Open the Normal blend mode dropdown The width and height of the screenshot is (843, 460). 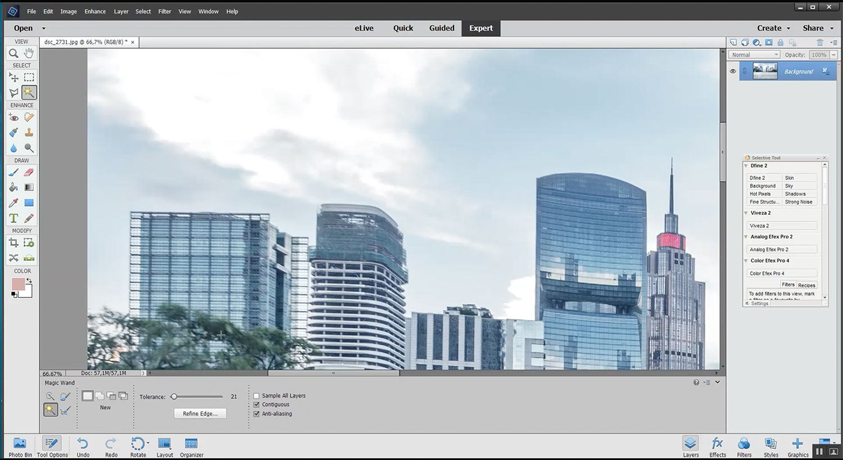(x=754, y=55)
